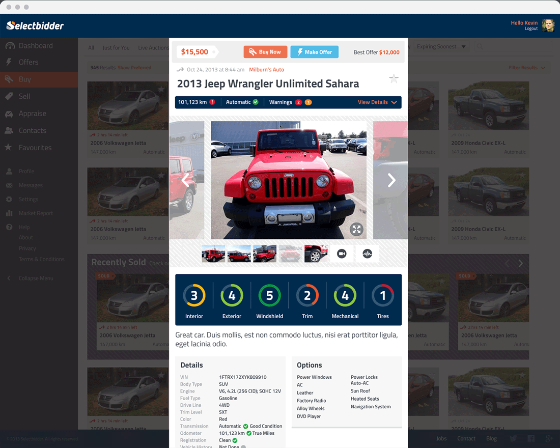Select the wheel close-up thumbnail
Screen dimensions: 560x448
click(x=316, y=254)
